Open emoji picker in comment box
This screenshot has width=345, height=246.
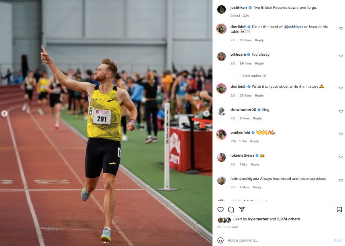point(220,240)
